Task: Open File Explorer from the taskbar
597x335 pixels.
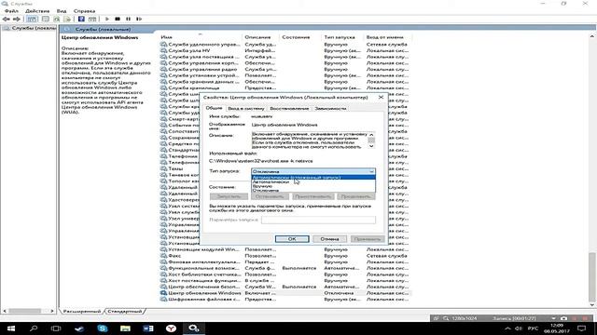Action: (x=125, y=328)
